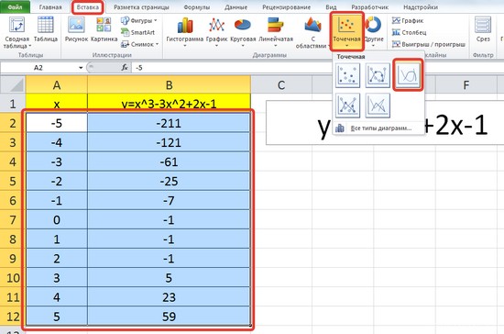
Task: Select cell containing 23
Action: pos(170,296)
